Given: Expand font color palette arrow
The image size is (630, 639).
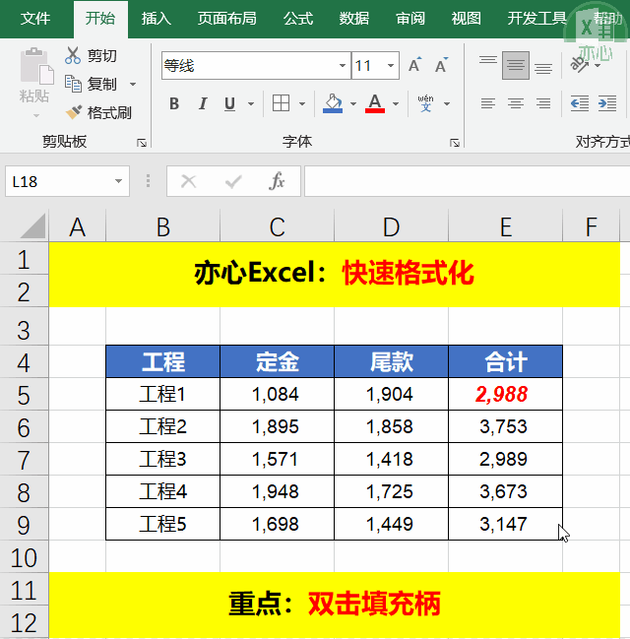Looking at the screenshot, I should point(396,104).
